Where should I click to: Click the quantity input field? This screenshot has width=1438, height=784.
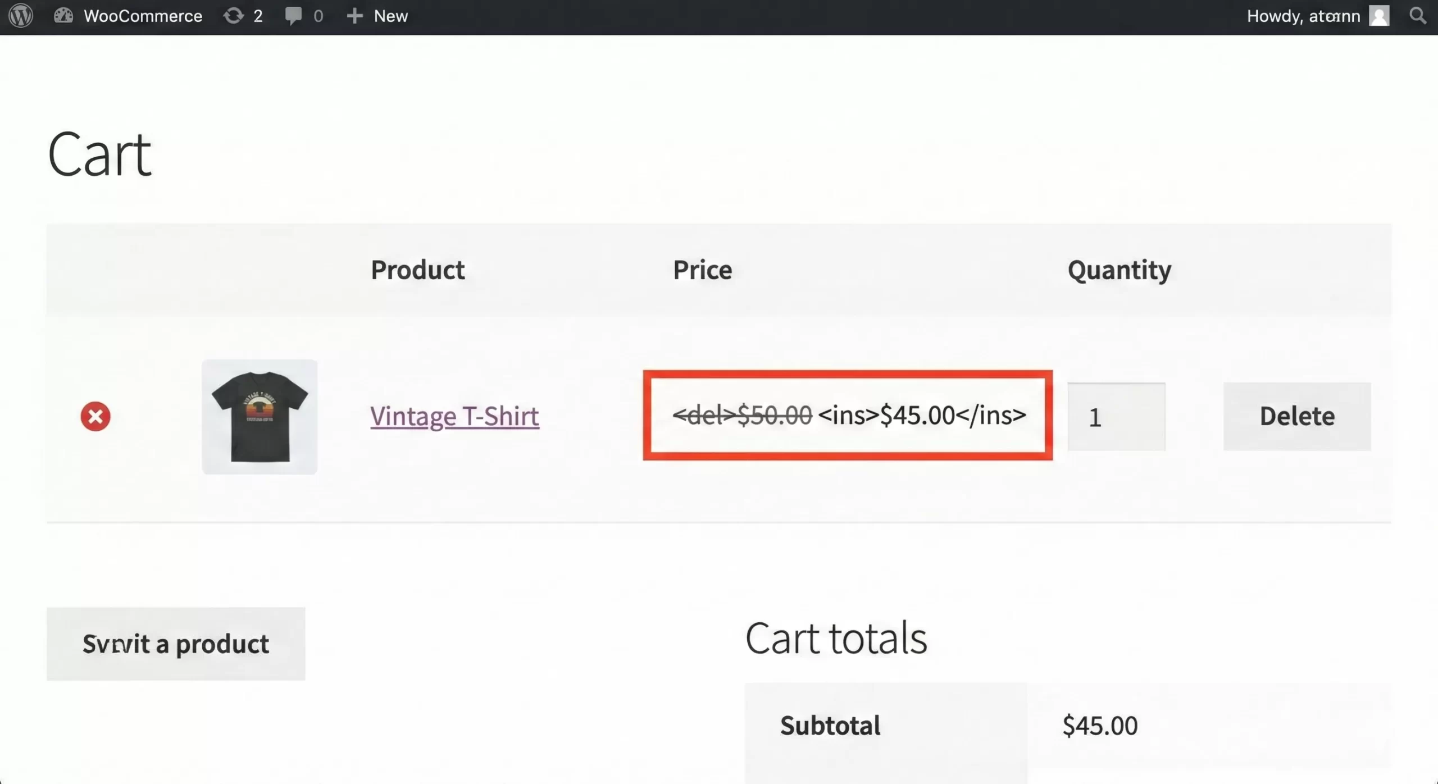point(1116,416)
